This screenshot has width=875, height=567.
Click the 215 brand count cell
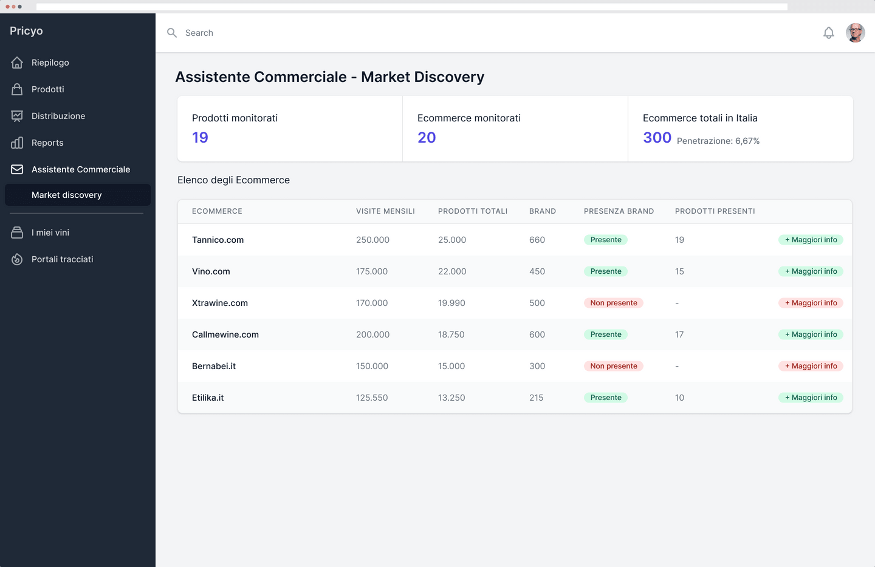click(537, 398)
